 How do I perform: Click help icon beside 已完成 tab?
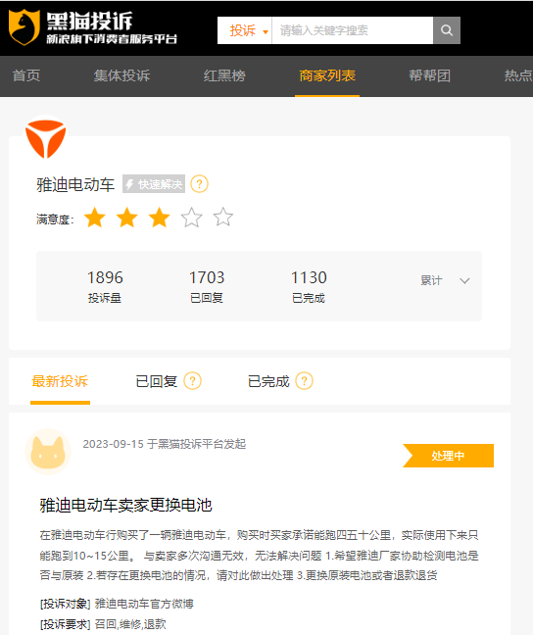pyautogui.click(x=304, y=381)
